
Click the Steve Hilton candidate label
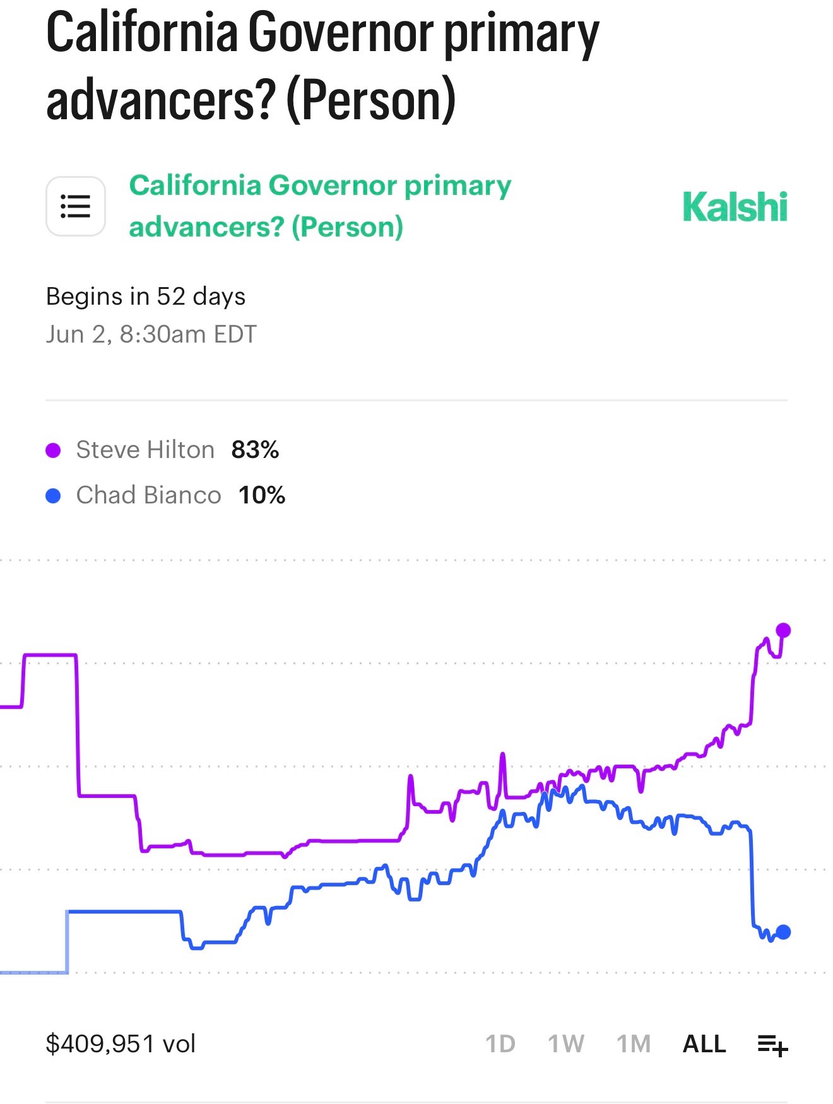(145, 450)
